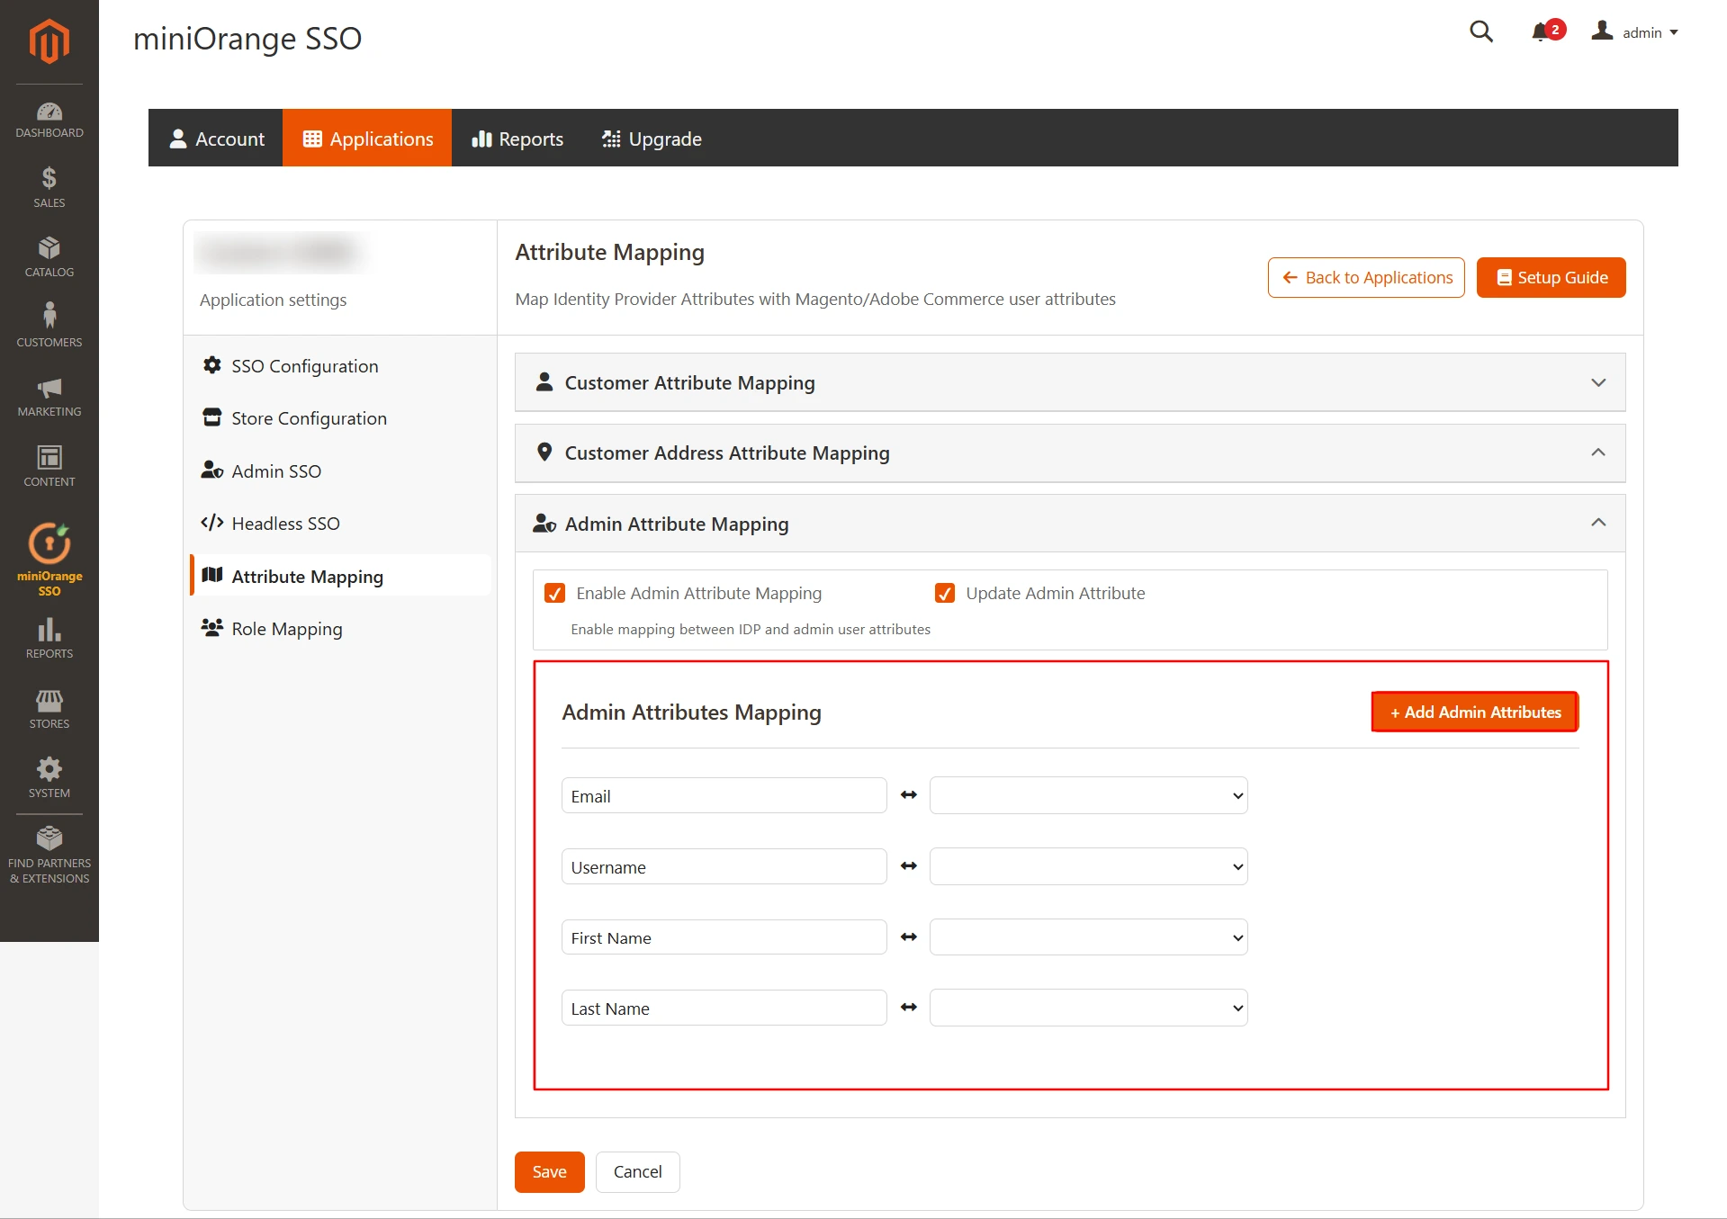Toggle Update Admin Attribute checkbox
1727x1219 pixels.
(x=945, y=593)
